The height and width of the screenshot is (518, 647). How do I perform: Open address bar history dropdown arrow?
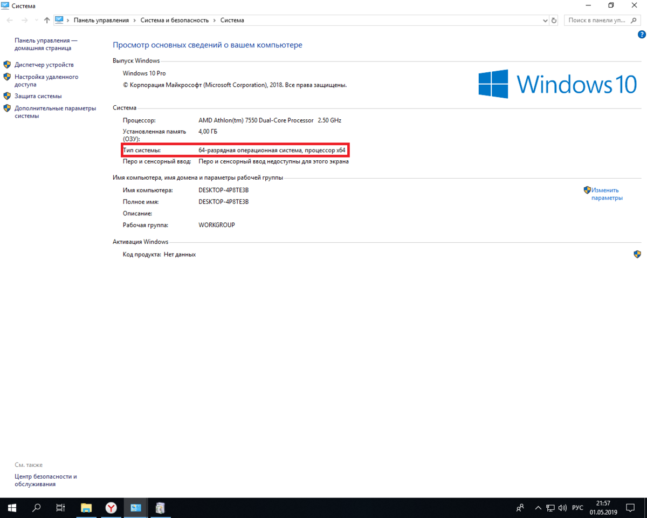click(545, 20)
